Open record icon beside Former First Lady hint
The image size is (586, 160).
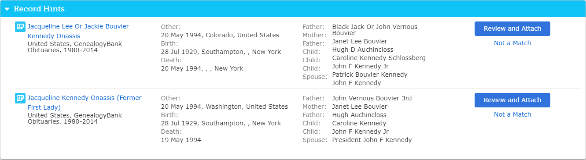[x=20, y=98]
